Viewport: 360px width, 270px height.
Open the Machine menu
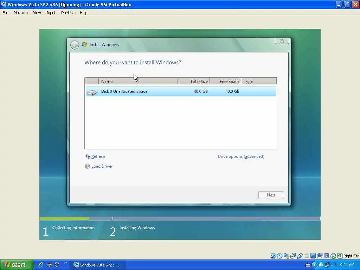click(x=21, y=13)
